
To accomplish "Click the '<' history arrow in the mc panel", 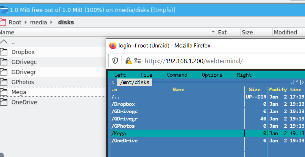I will point(113,82).
